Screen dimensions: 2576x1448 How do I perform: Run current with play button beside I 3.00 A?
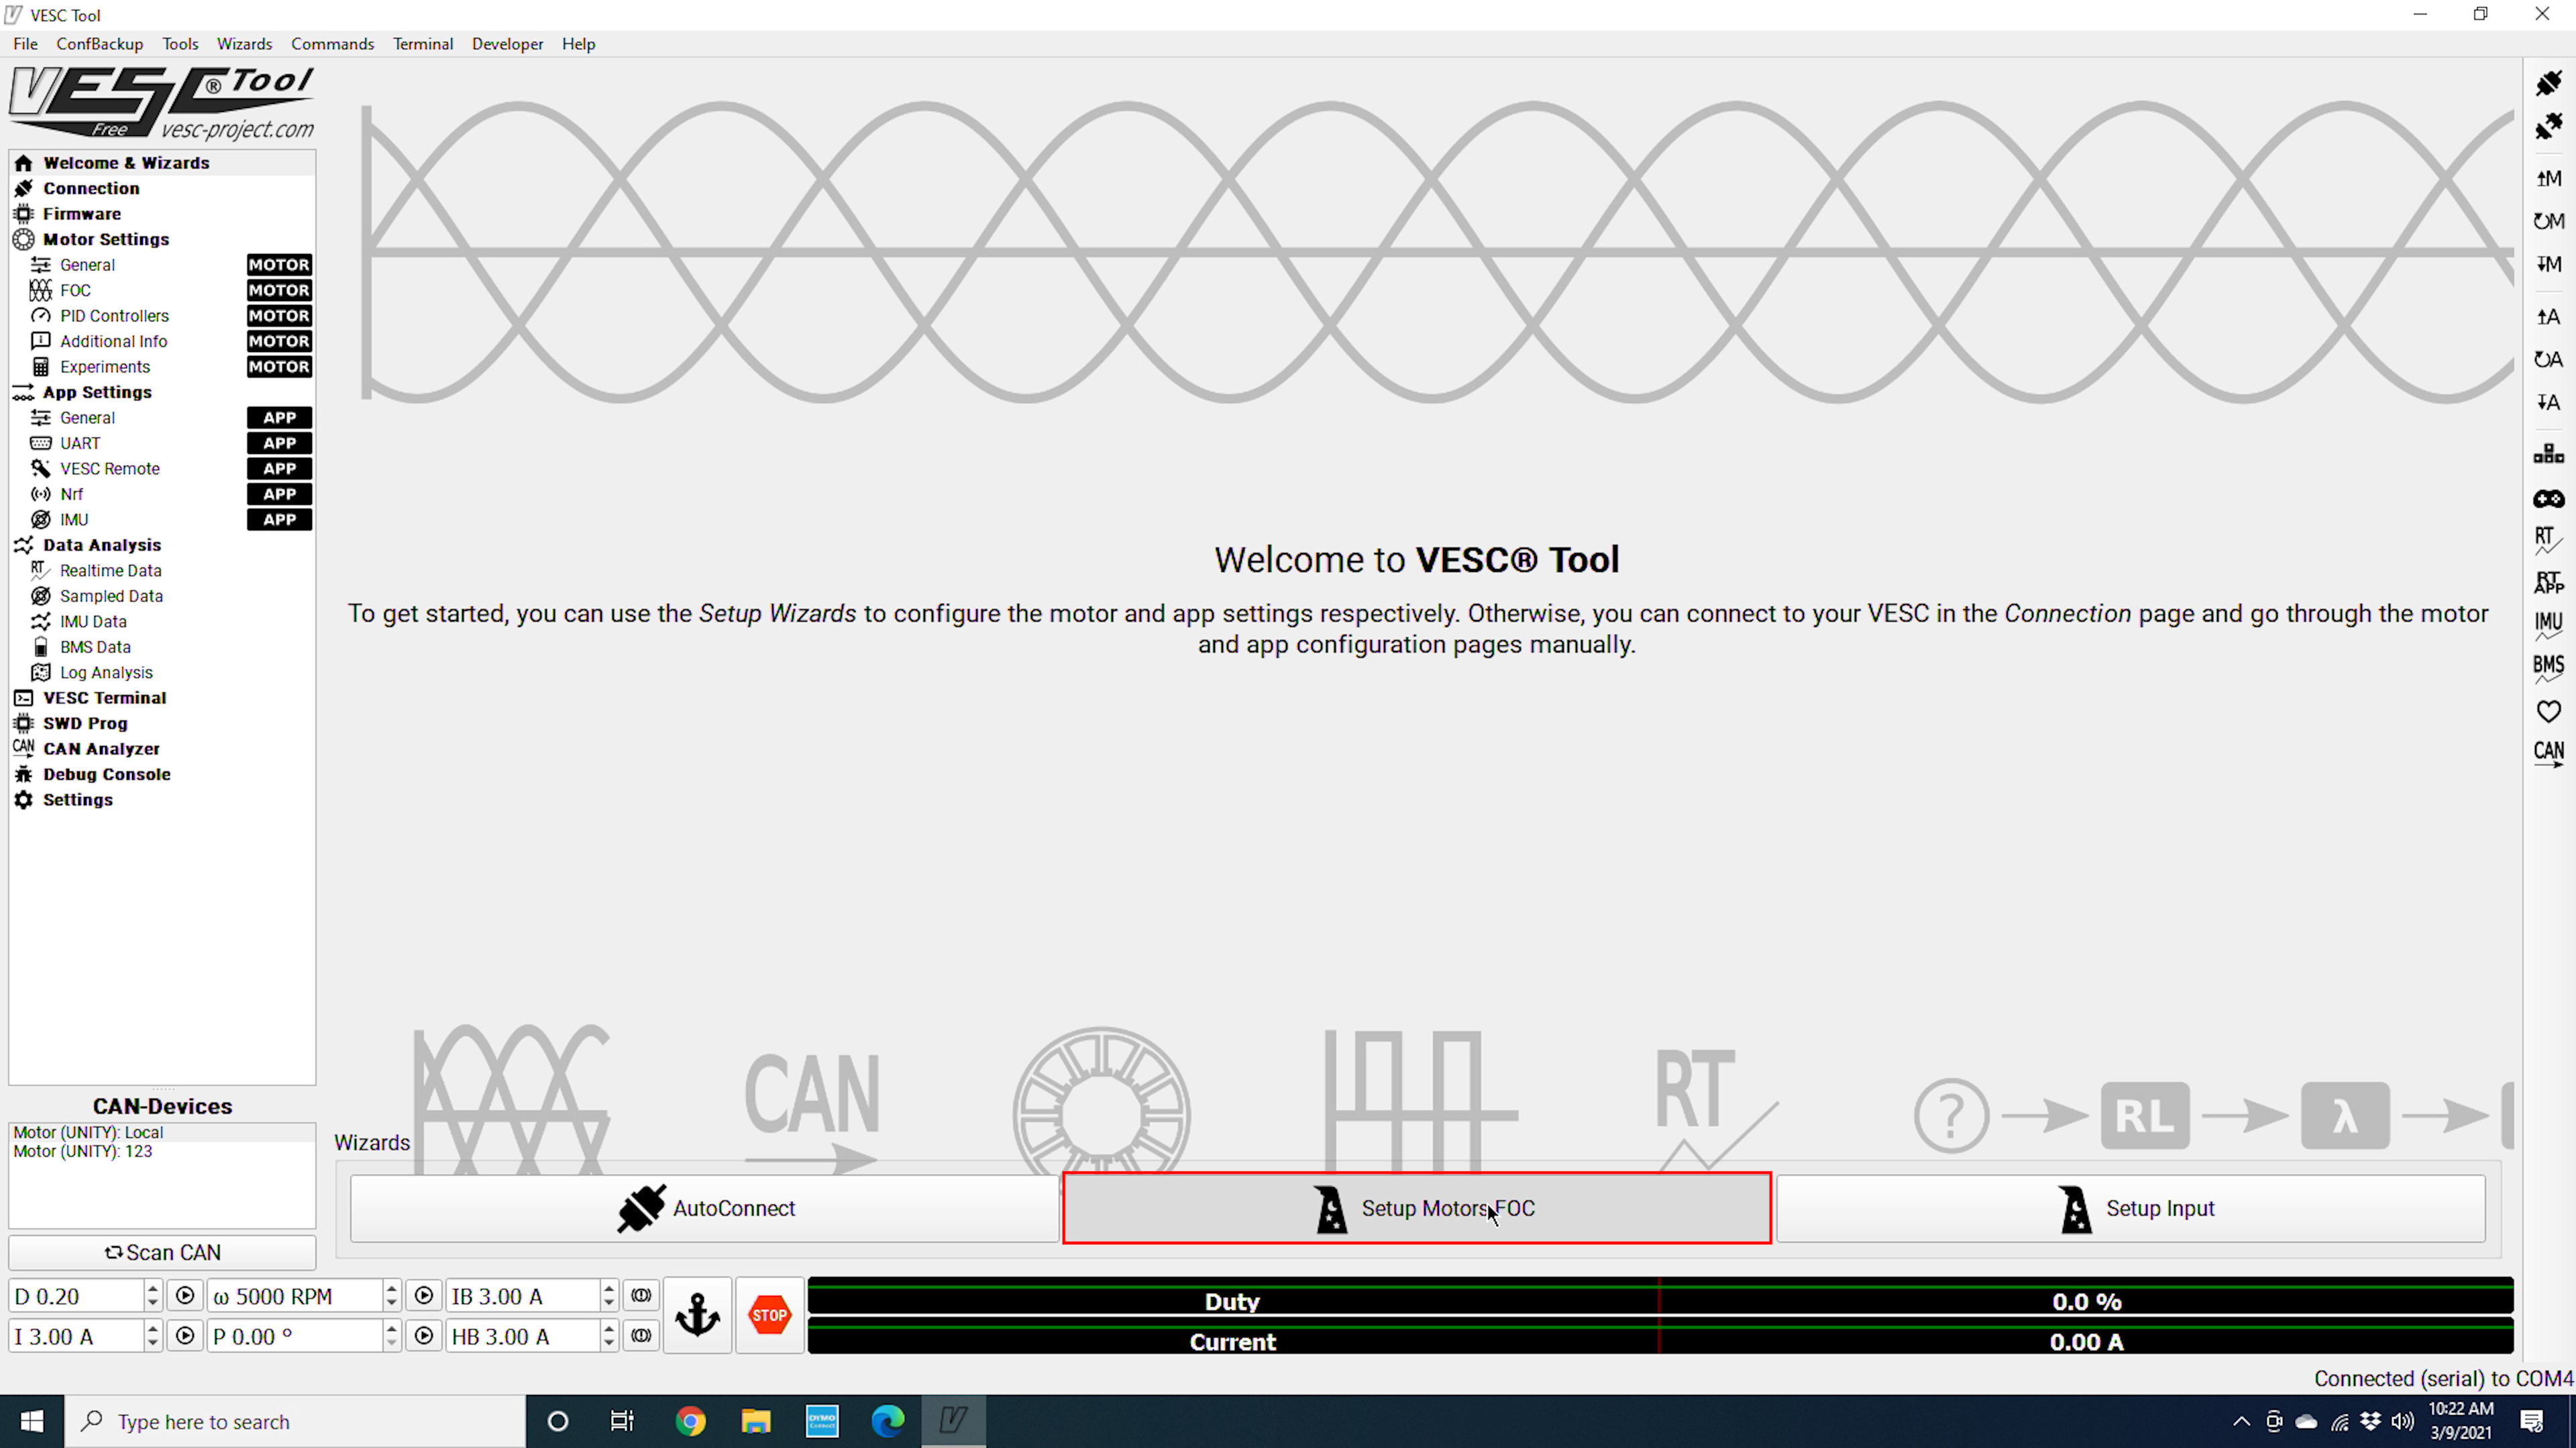(185, 1335)
